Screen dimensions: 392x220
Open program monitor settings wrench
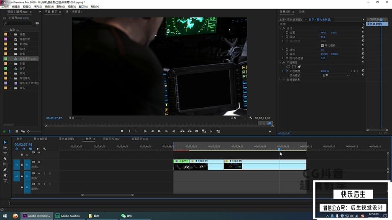(251, 118)
